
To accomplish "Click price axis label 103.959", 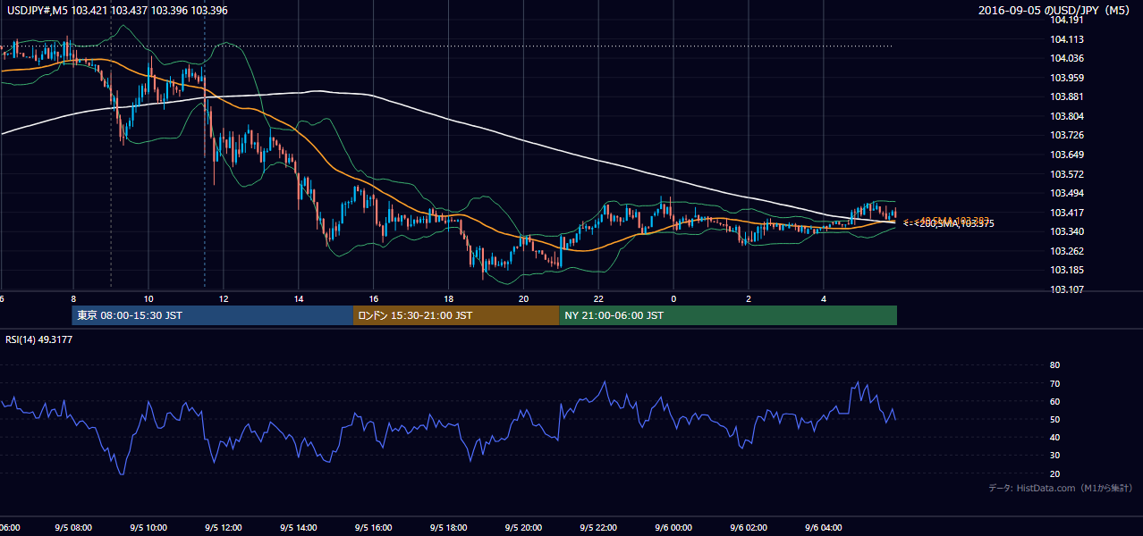I will point(1068,78).
